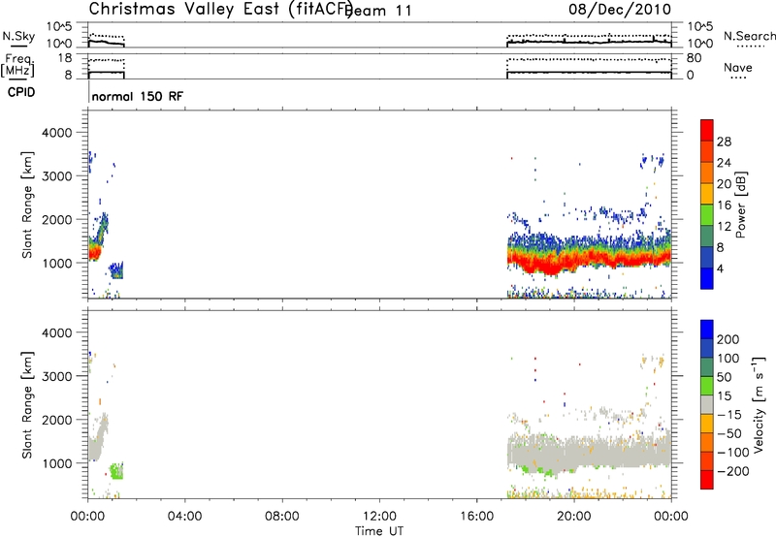
Task: Click the date '08/Dec/2010'
Action: 620,10
